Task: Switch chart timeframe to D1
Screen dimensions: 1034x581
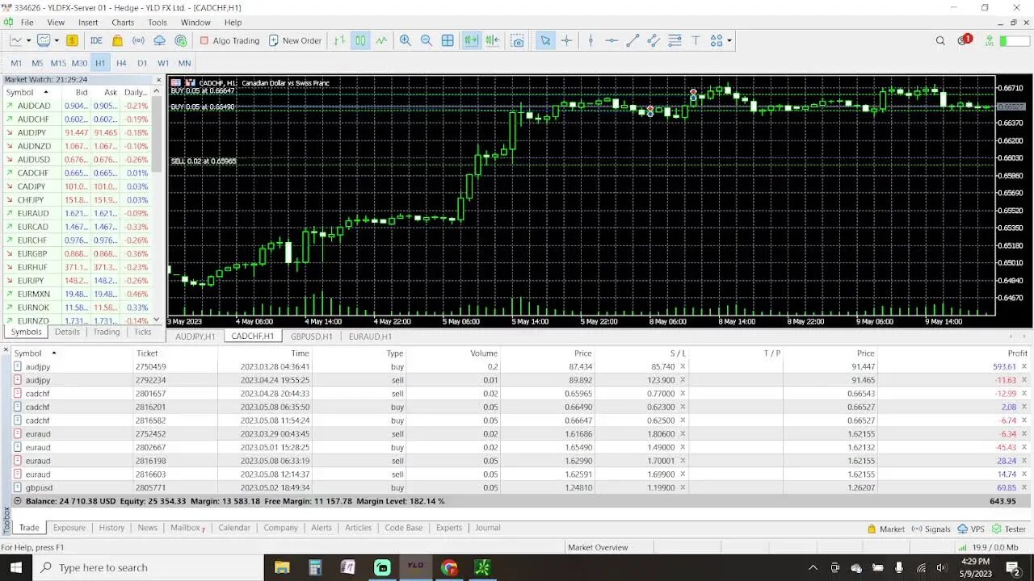Action: click(x=142, y=63)
